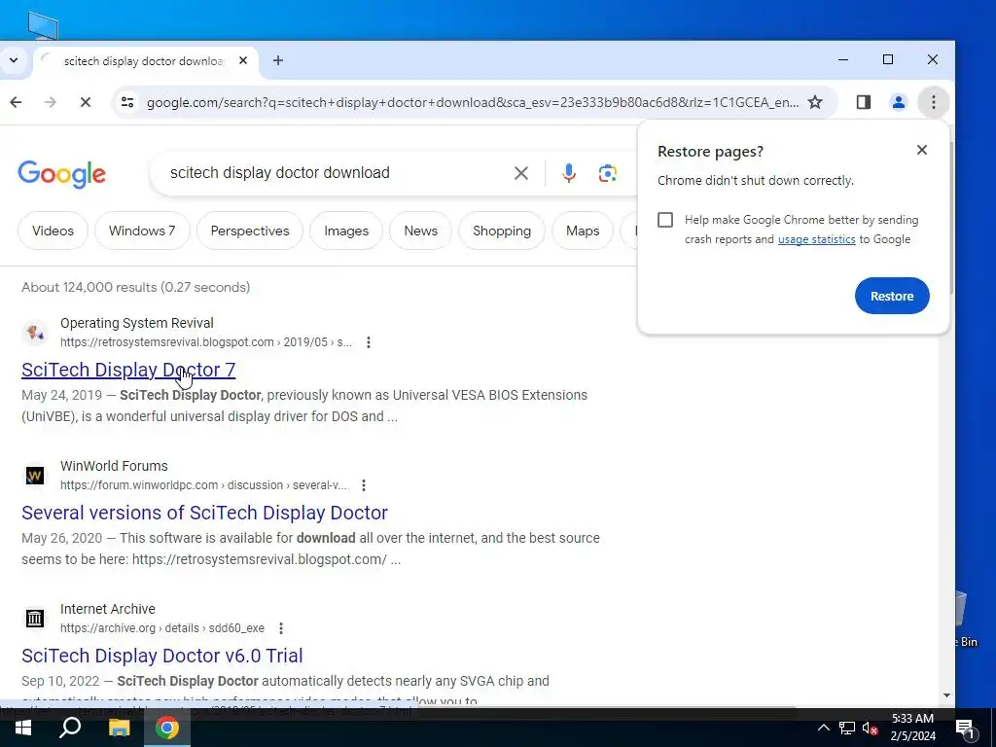Bookmark this page with the star icon
The height and width of the screenshot is (747, 996).
click(815, 102)
